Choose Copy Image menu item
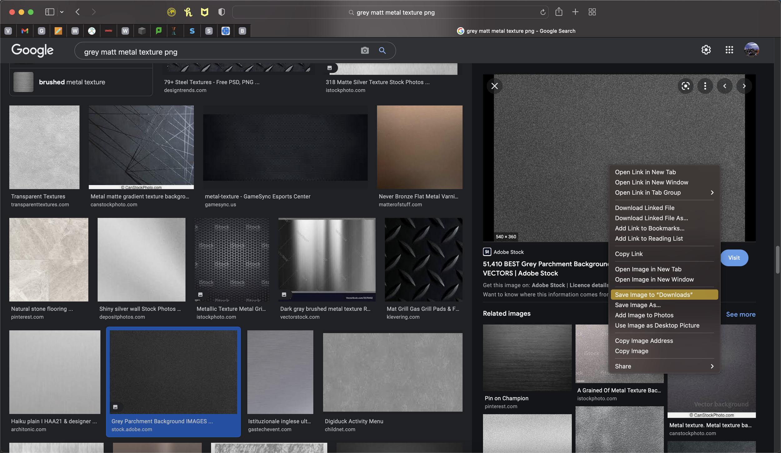781x453 pixels. pos(664,351)
